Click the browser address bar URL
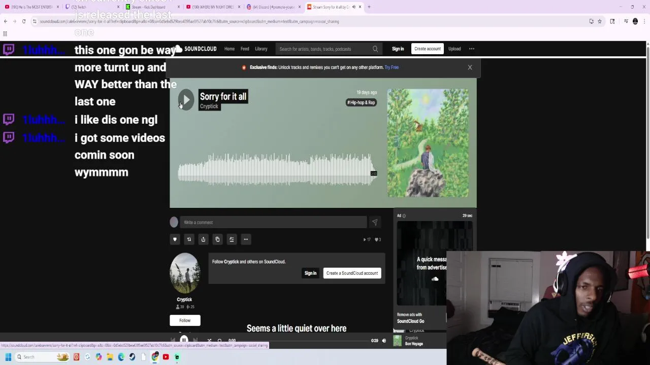 [x=189, y=21]
